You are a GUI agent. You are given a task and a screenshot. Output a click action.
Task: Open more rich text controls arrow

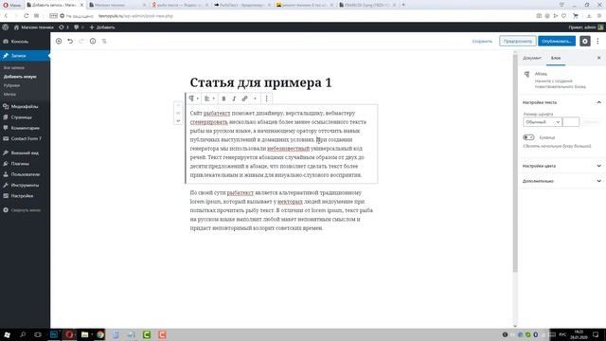tap(255, 99)
